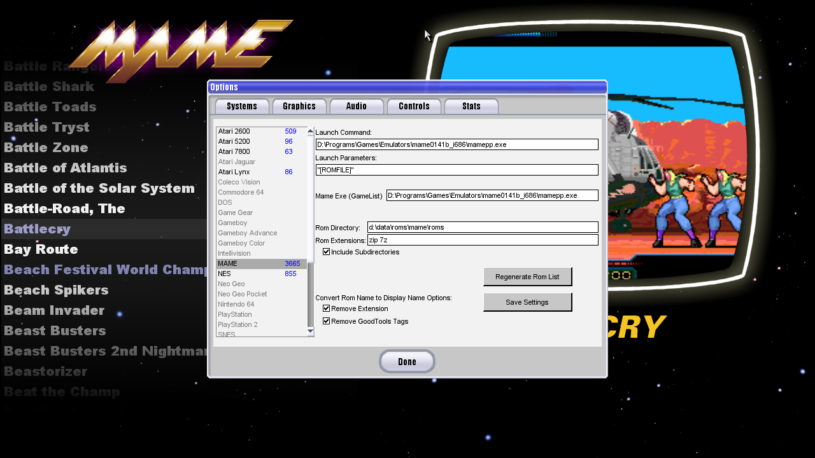Select Coleco Vision in system list
Screen dimensions: 815x458
[262, 182]
